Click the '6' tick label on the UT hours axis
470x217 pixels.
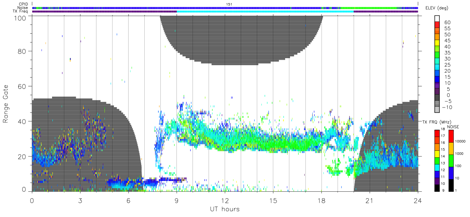[x=128, y=201]
